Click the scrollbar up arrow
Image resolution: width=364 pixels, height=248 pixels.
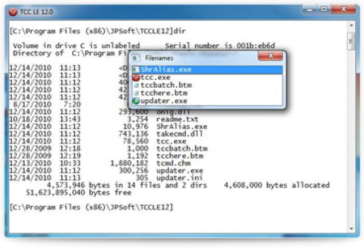351,25
